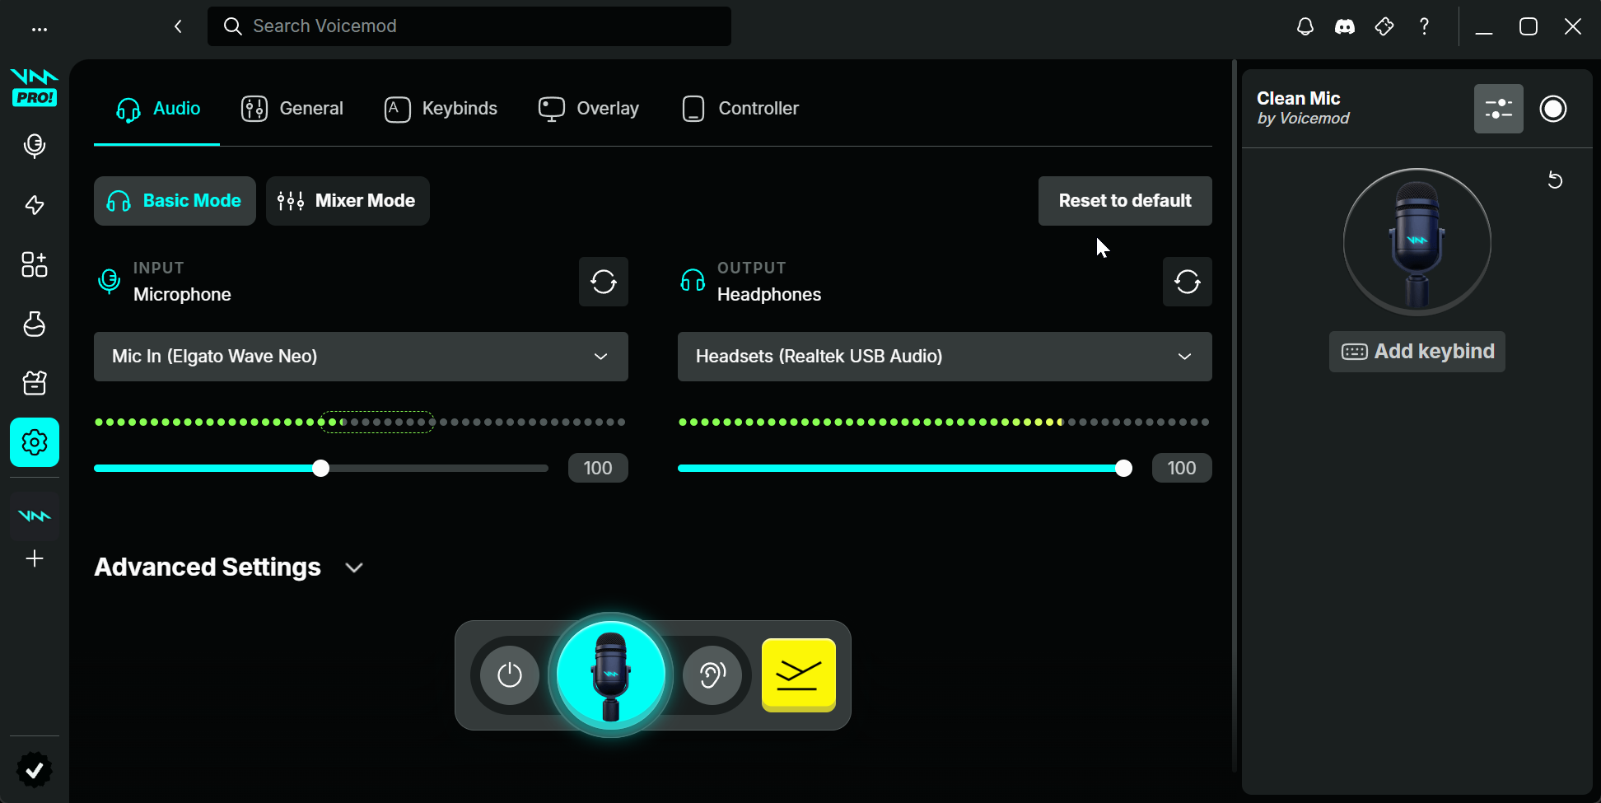1601x803 pixels.
Task: Click the help question mark icon
Action: click(1424, 26)
